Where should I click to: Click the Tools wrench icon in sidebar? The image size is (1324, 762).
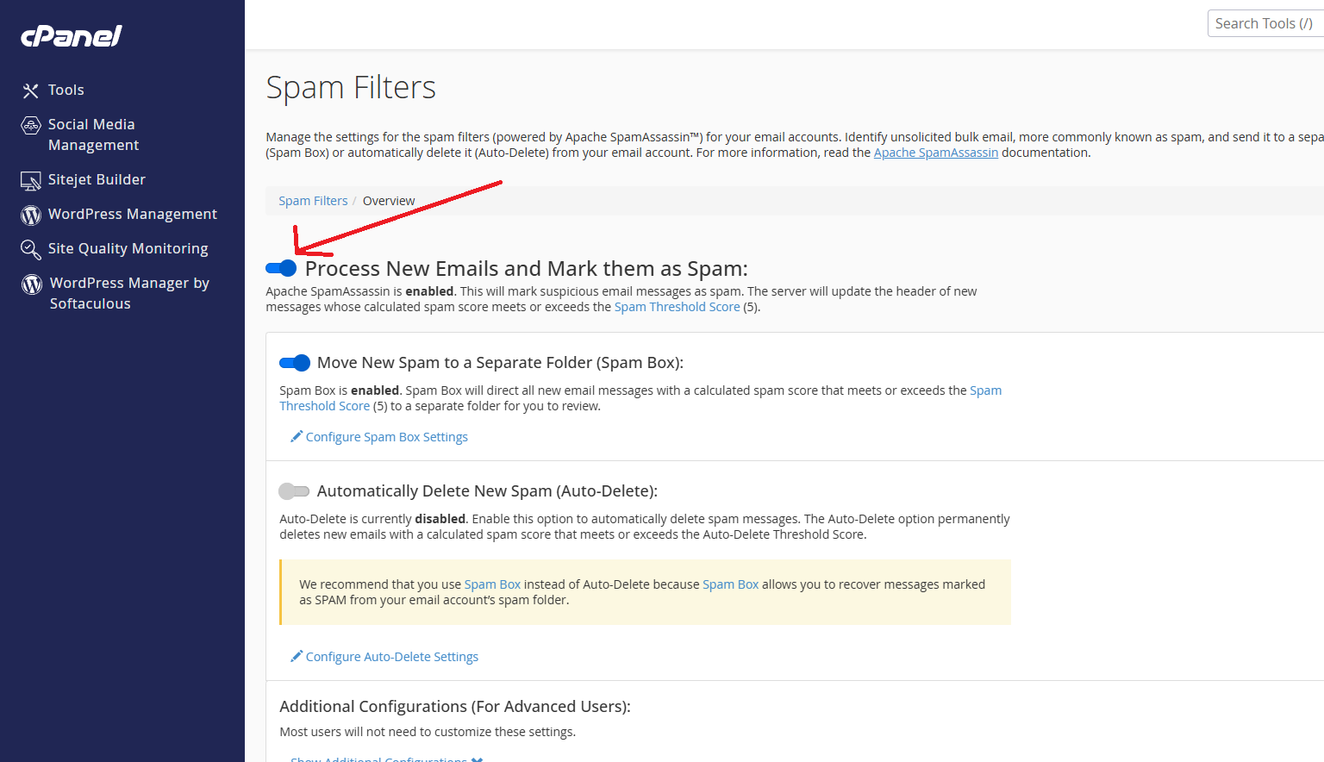click(31, 91)
